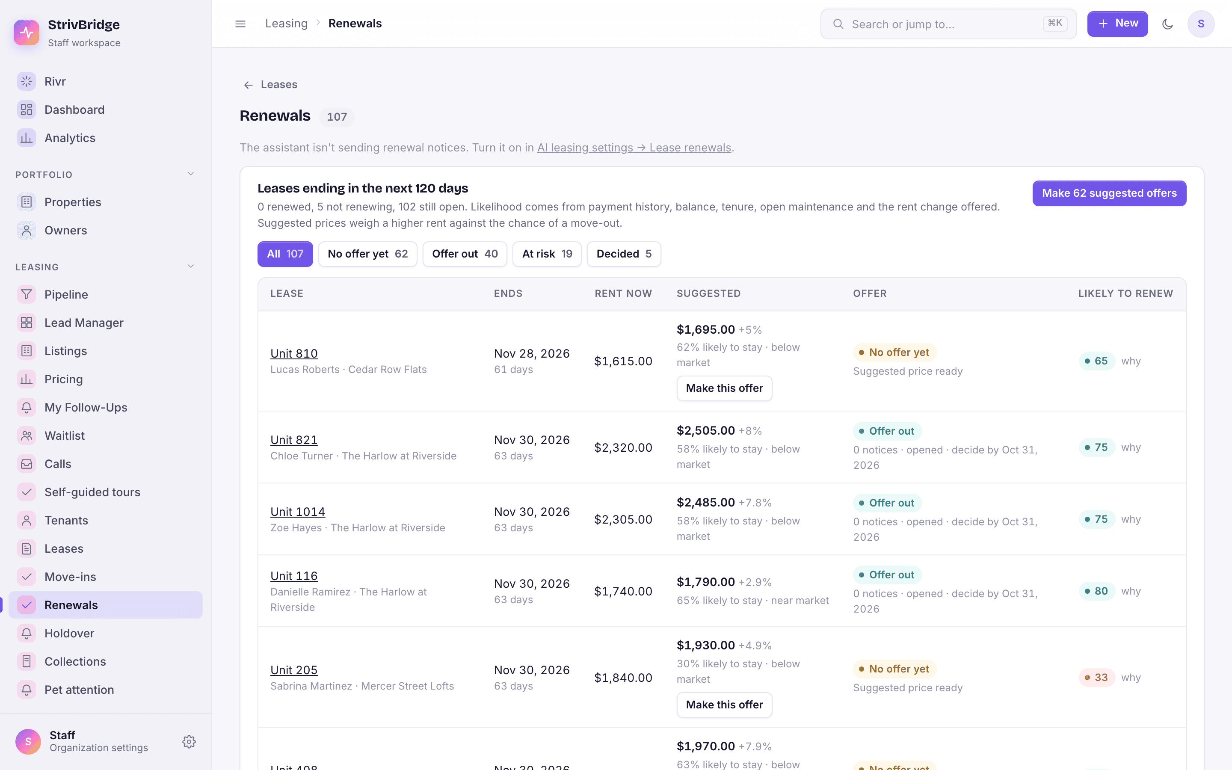Screen dimensions: 1232x770
Task: Click Make this offer for Unit 205
Action: tap(724, 705)
